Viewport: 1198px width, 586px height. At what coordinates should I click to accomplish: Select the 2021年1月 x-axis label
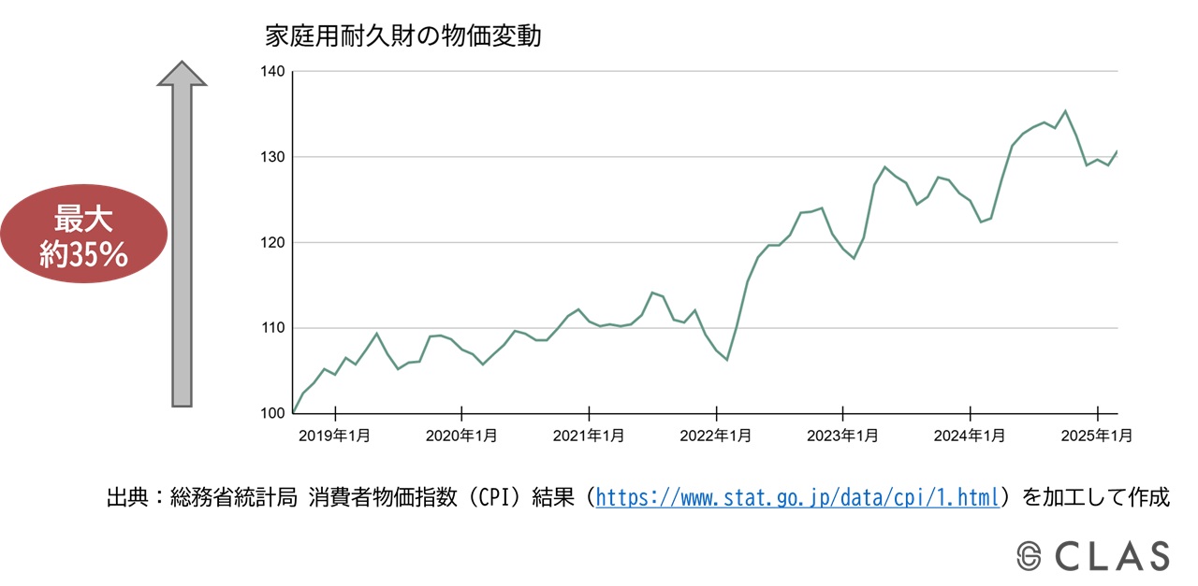click(x=589, y=436)
